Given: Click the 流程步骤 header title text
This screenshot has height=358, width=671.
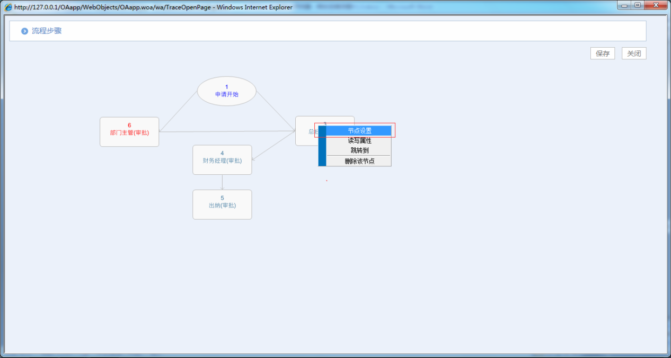Looking at the screenshot, I should [47, 31].
